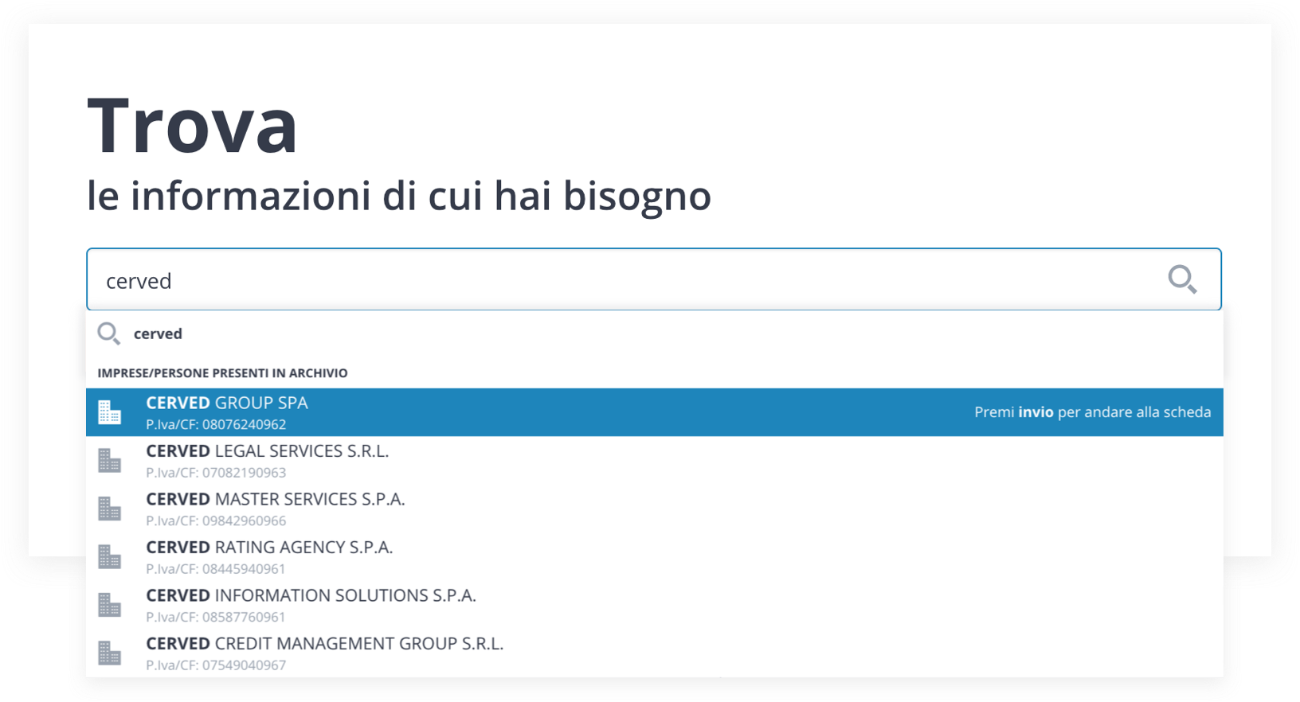Viewport: 1300px width, 702px height.
Task: Open CERVED INFORMATION SOLUTIONS S.P.A.
Action: coord(654,605)
